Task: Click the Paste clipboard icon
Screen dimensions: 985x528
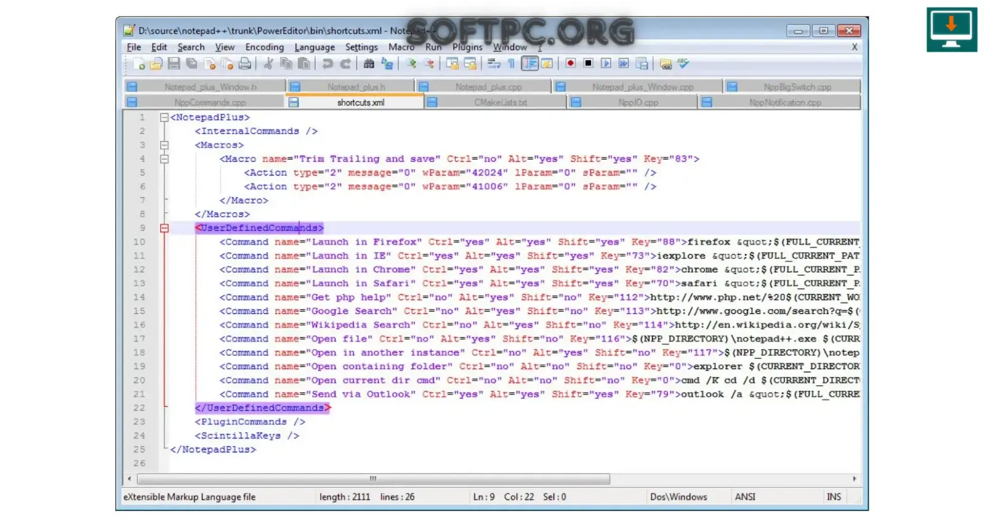Action: pyautogui.click(x=304, y=63)
